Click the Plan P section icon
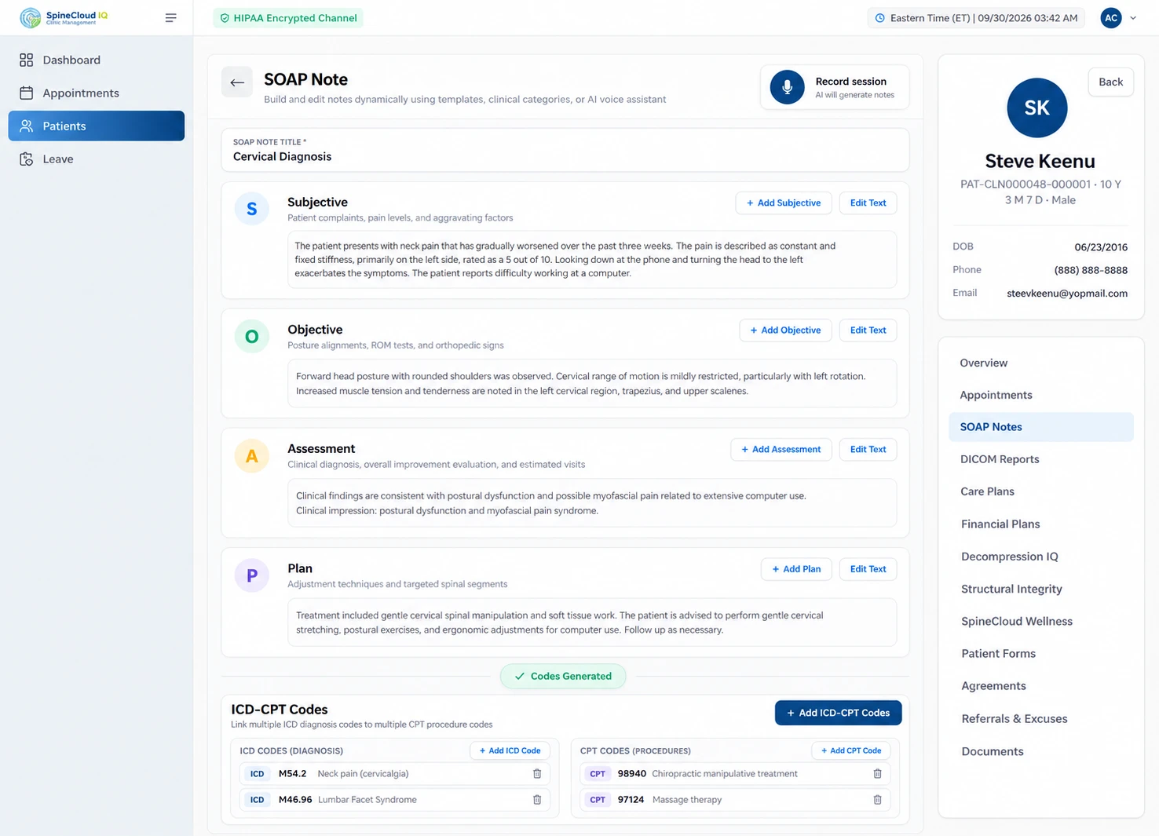Image resolution: width=1159 pixels, height=836 pixels. tap(252, 575)
